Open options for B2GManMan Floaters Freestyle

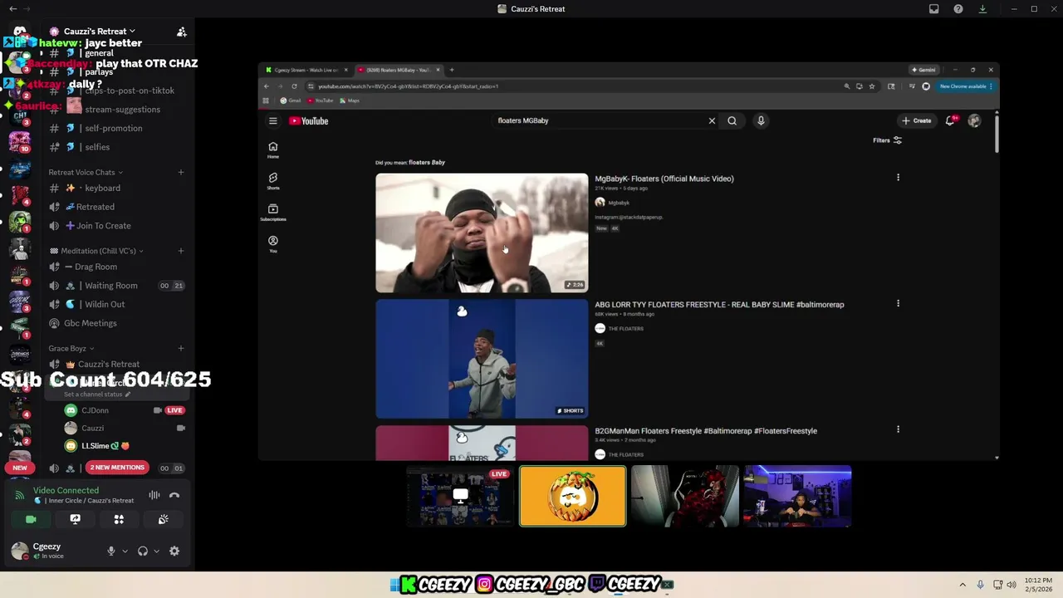click(x=898, y=429)
